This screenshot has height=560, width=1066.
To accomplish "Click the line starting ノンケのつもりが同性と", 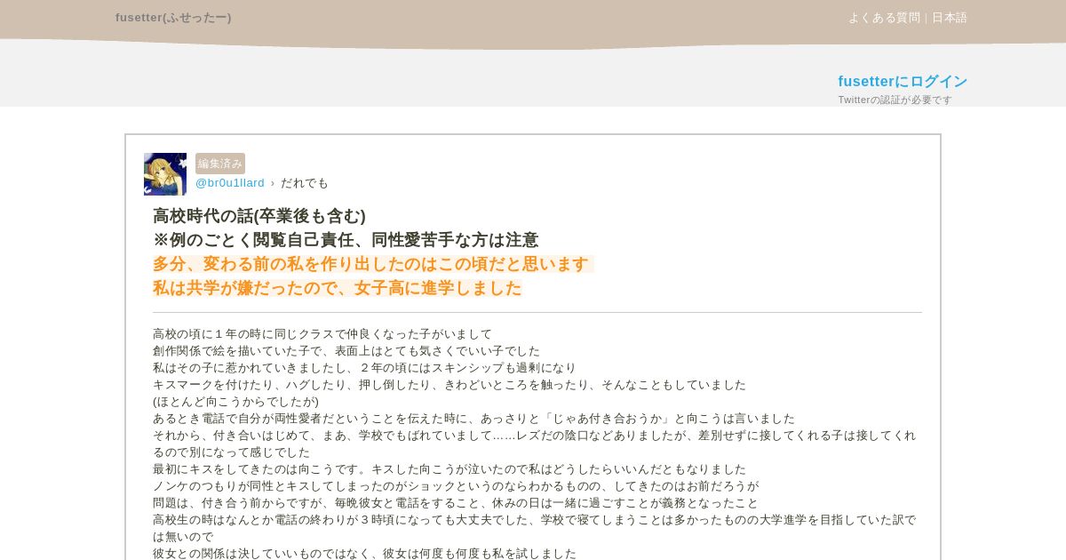I will click(x=456, y=486).
